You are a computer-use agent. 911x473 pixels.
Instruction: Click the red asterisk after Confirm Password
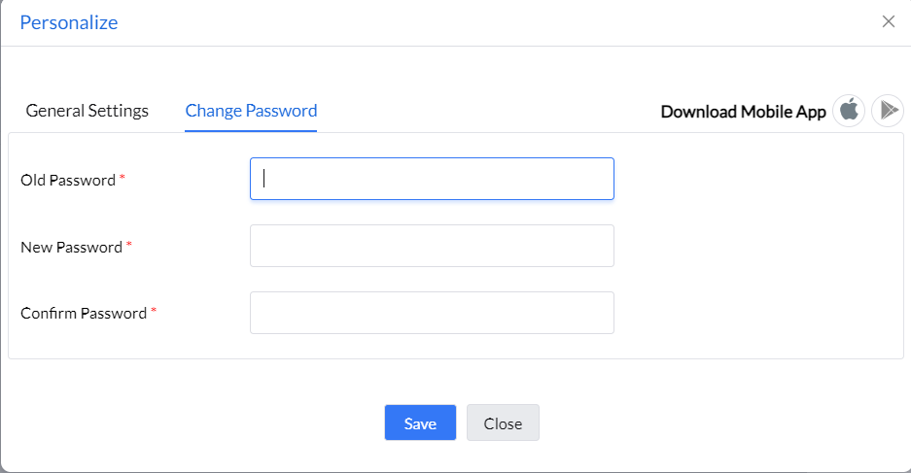154,311
